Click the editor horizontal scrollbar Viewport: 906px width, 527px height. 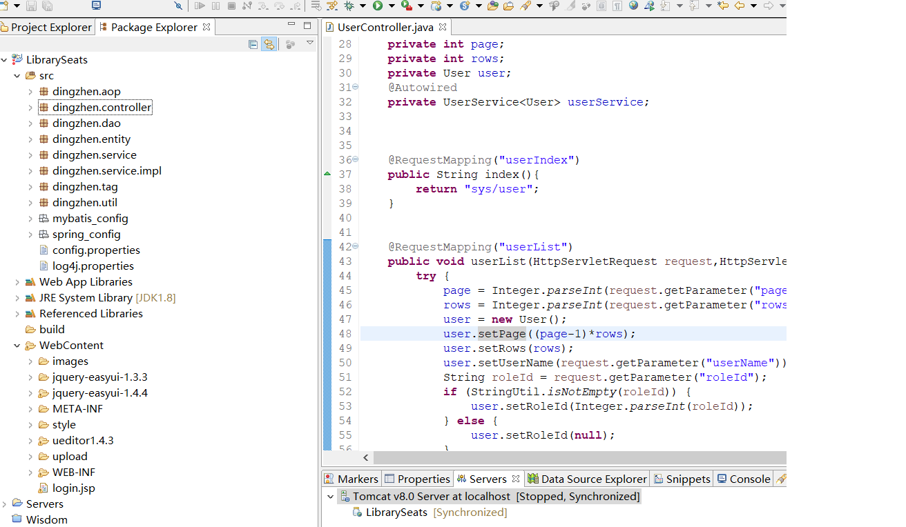click(x=579, y=457)
